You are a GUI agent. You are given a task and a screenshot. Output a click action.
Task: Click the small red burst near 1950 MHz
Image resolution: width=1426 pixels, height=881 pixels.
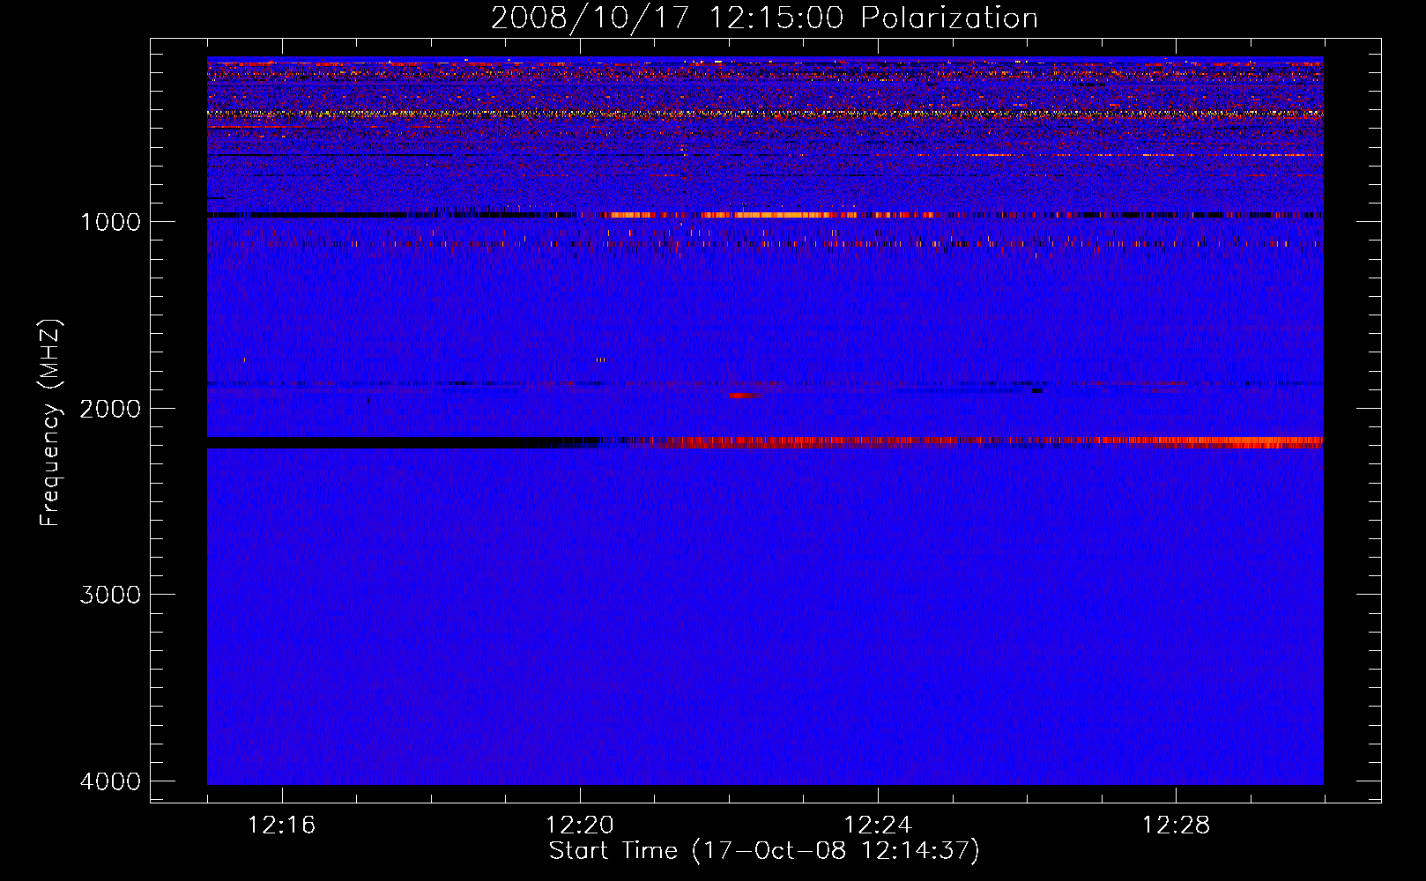pos(746,395)
